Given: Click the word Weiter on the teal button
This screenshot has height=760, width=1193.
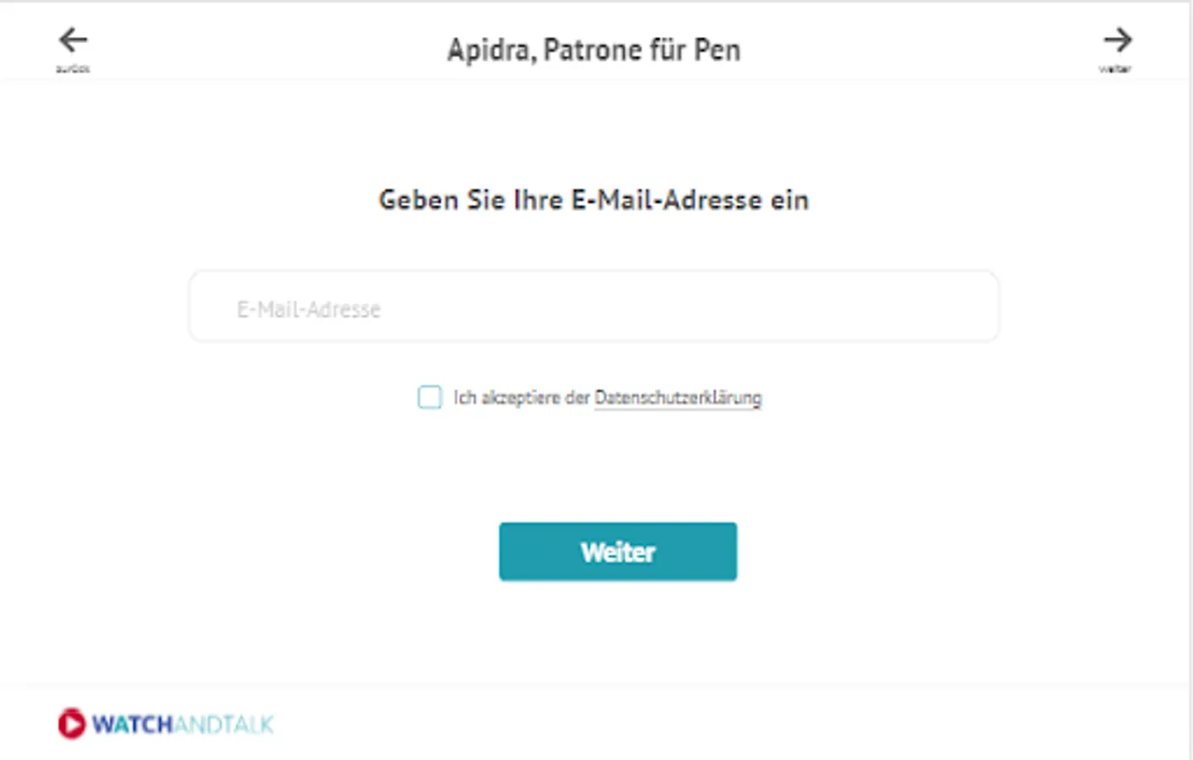Looking at the screenshot, I should coord(617,552).
